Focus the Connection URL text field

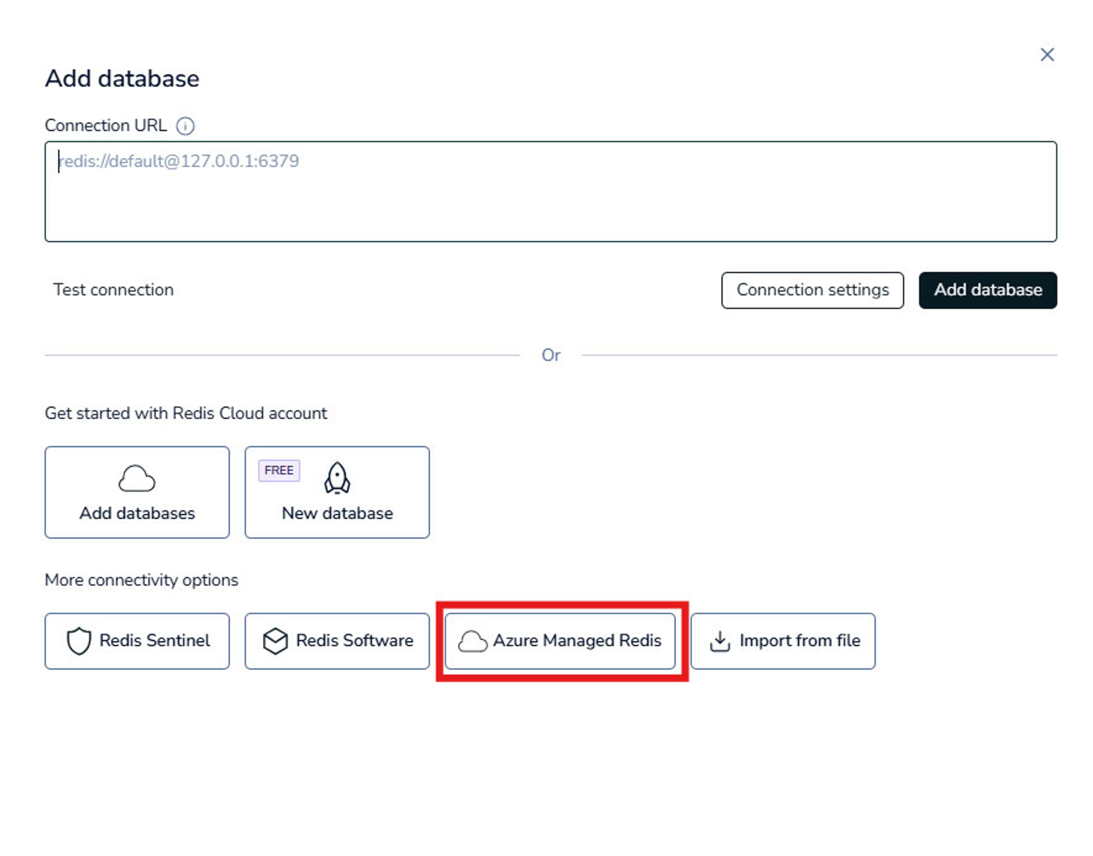(x=550, y=192)
